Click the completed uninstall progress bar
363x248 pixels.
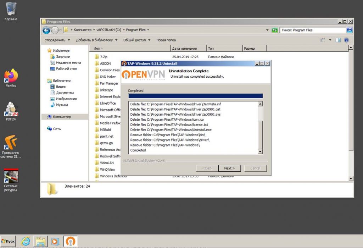click(196, 96)
